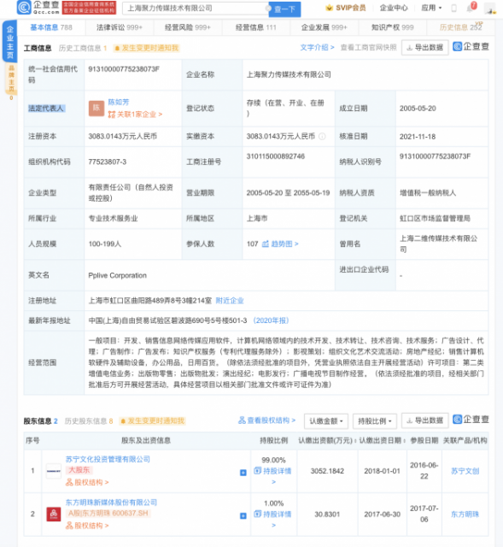Click the 股东信息 2 section heading
This screenshot has height=547, width=503.
[x=40, y=421]
